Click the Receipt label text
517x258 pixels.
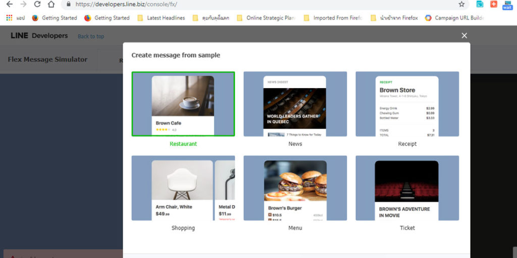407,144
